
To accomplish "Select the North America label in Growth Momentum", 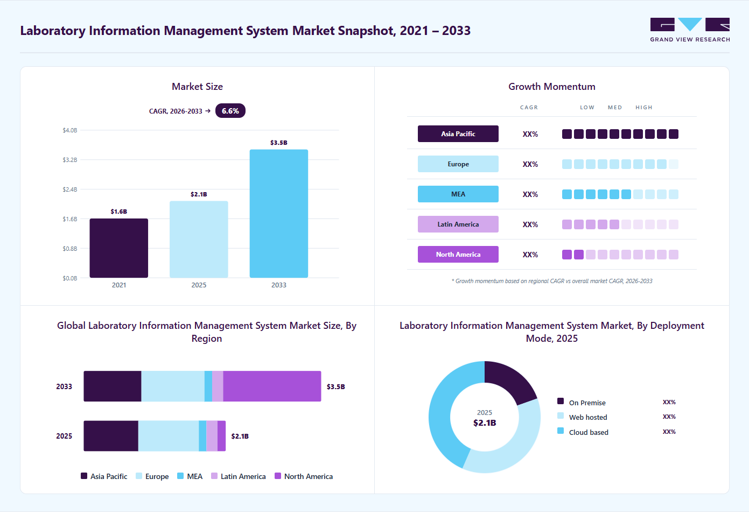I will coord(458,255).
